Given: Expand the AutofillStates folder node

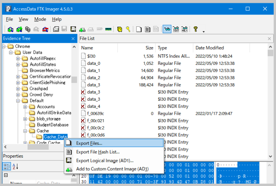Looking at the screenshot, I should point(18,64).
